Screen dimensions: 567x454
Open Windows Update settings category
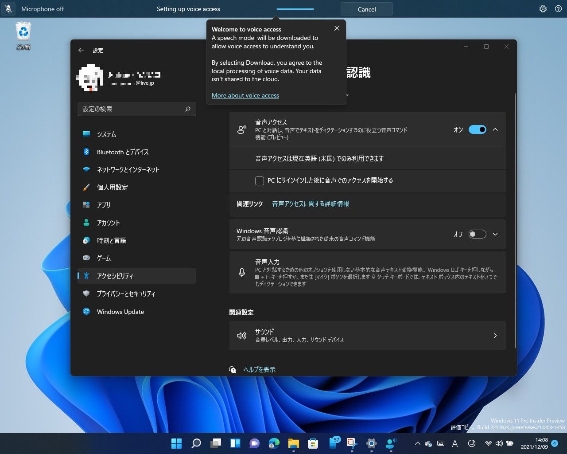137,312
